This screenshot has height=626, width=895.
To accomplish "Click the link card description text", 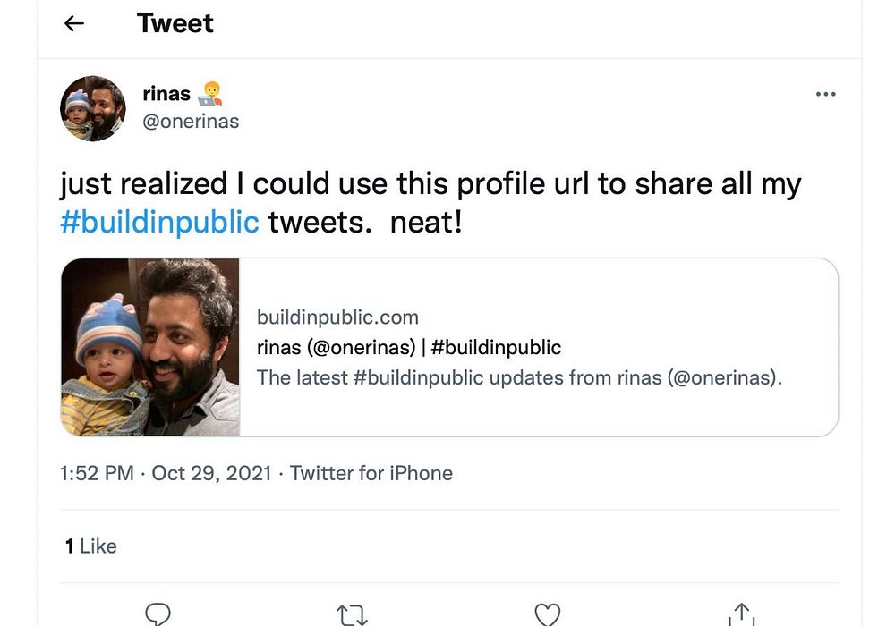I will 519,377.
